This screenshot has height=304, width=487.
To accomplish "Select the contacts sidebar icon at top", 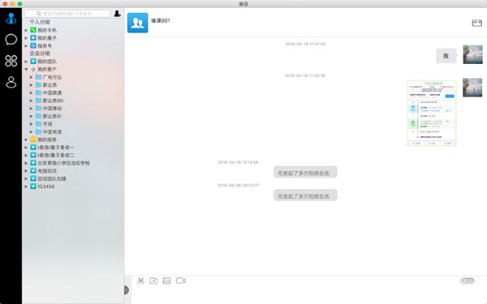I will [11, 19].
